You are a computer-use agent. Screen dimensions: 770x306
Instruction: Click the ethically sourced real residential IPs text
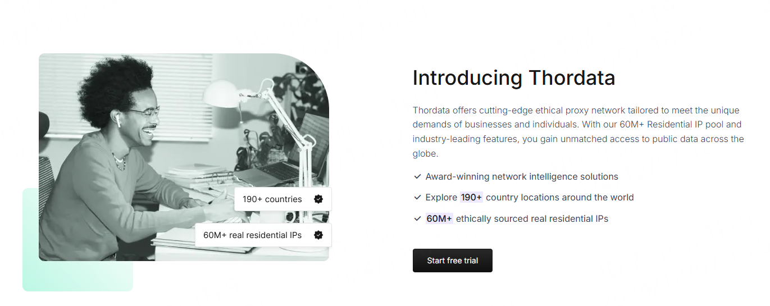tap(532, 218)
